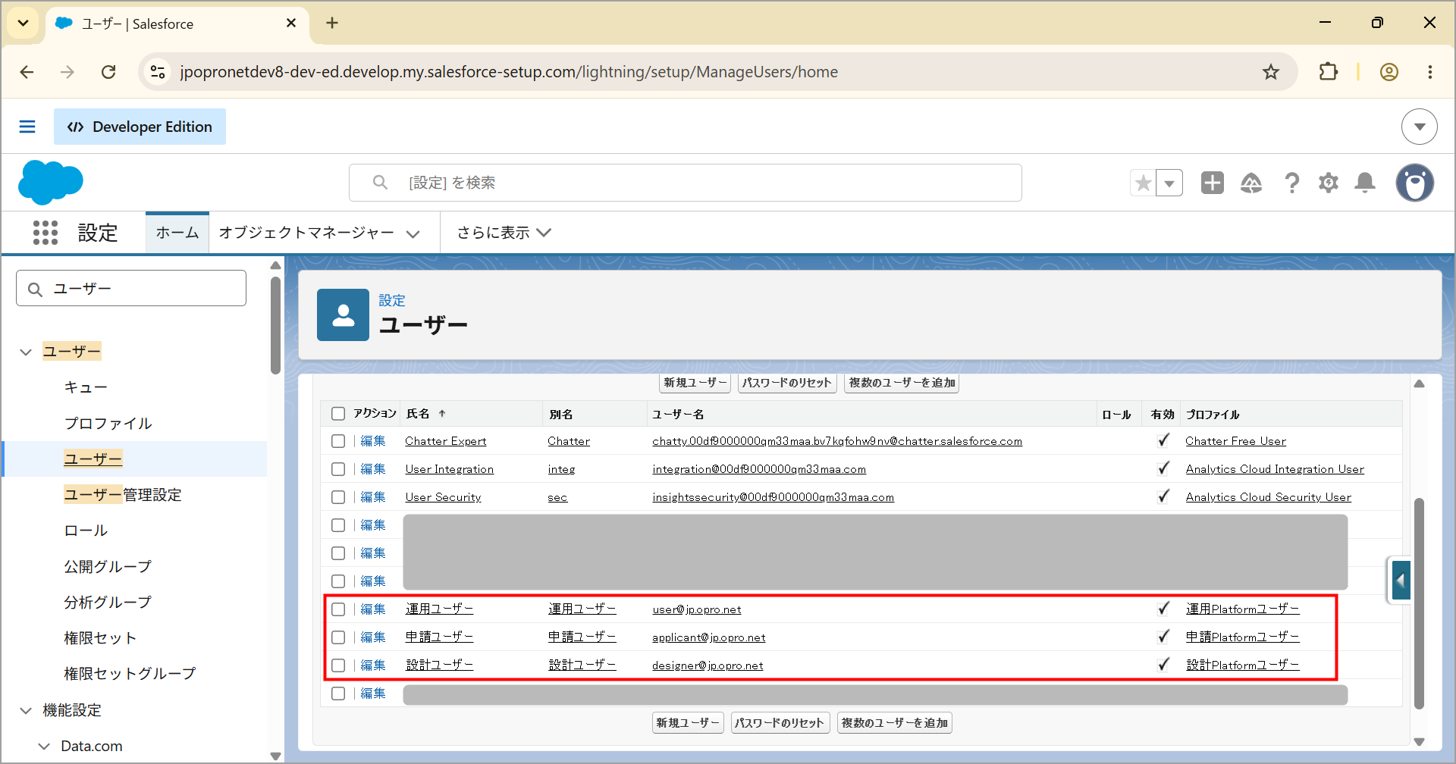Viewport: 1456px width, 764px height.
Task: Open the hamburger navigation menu
Action: pyautogui.click(x=27, y=127)
